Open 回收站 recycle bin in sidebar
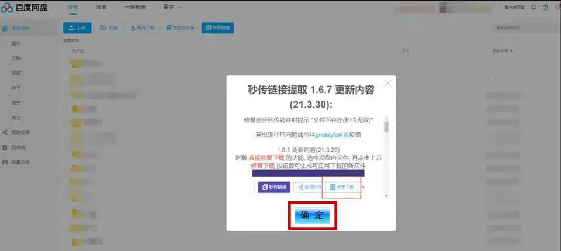561x251 pixels. click(x=19, y=147)
